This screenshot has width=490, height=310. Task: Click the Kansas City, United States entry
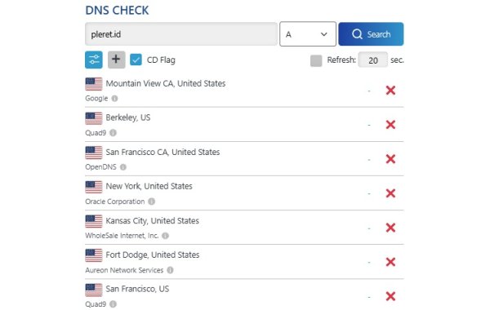point(152,221)
